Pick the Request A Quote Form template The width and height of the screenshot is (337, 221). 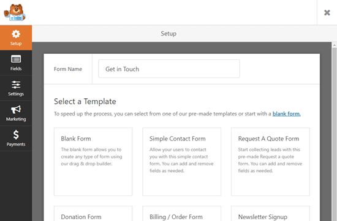point(270,162)
